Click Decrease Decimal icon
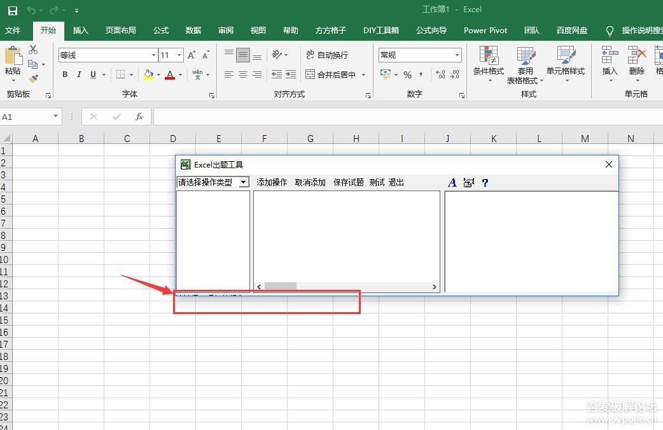This screenshot has width=663, height=430. coord(454,75)
